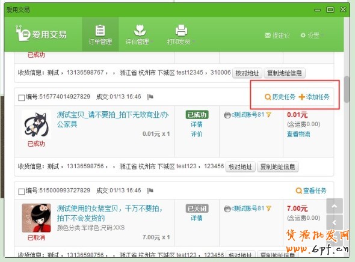Click the left arrow side button
The image size is (355, 262).
(335, 223)
